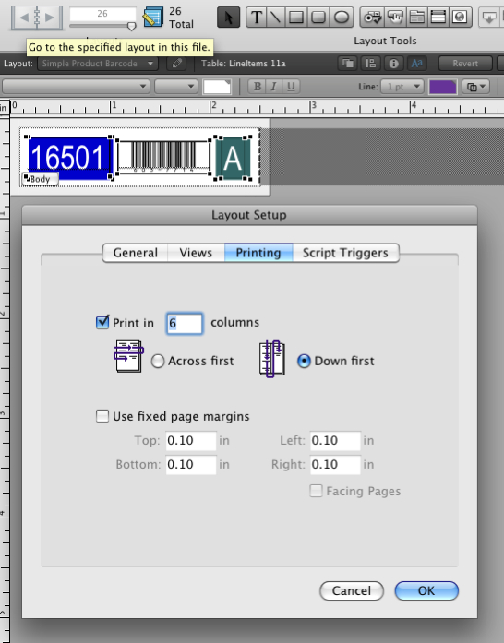Open the layout book ruler icon
Viewport: 504px width, 643px height.
pyautogui.click(x=153, y=18)
